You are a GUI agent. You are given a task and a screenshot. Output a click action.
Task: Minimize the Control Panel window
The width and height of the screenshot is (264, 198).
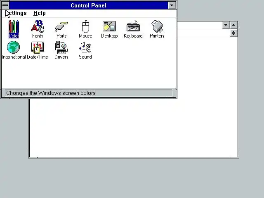click(172, 5)
